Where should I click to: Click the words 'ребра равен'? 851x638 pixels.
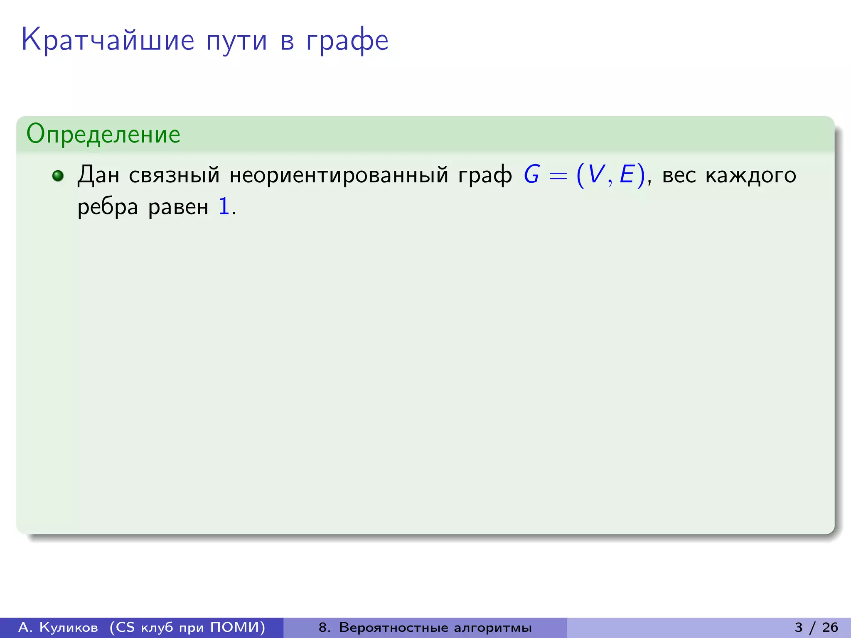pyautogui.click(x=143, y=207)
